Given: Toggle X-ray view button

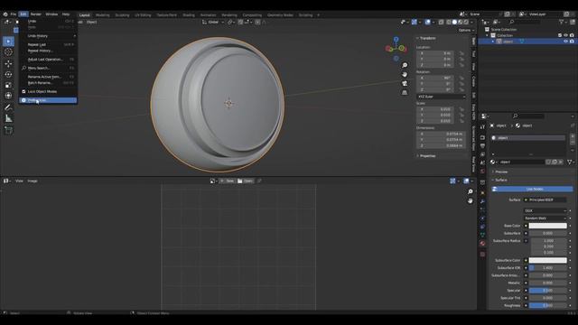Looking at the screenshot, I should point(442,22).
